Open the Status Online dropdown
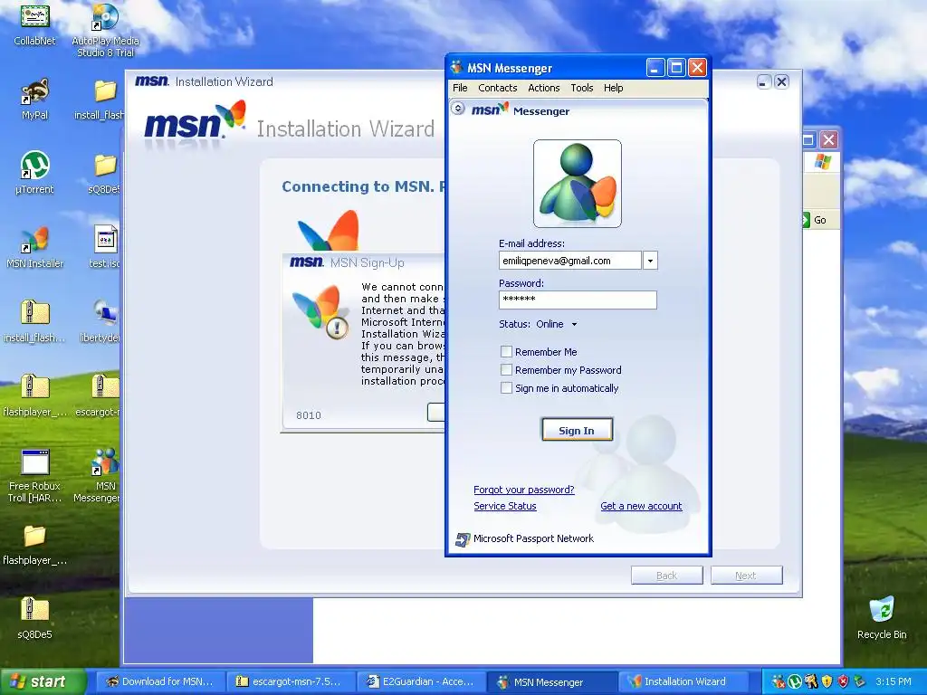This screenshot has width=927, height=695. point(557,324)
